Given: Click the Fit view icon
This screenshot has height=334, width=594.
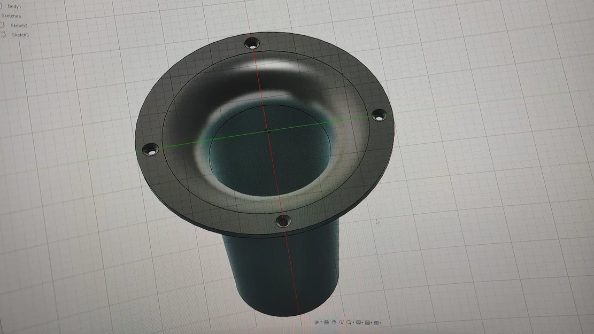Looking at the screenshot, I should pos(349,322).
